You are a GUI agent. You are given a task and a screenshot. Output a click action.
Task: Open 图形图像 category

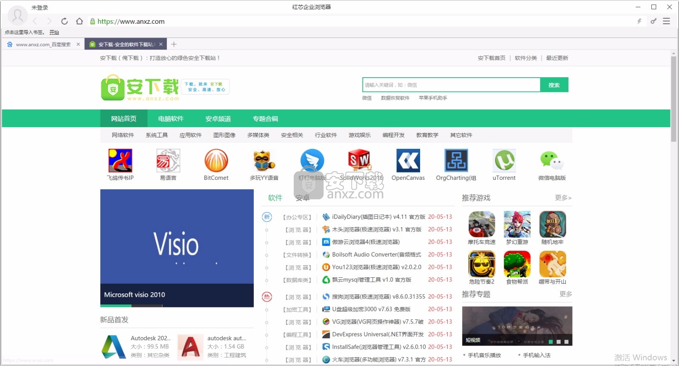[x=224, y=135]
